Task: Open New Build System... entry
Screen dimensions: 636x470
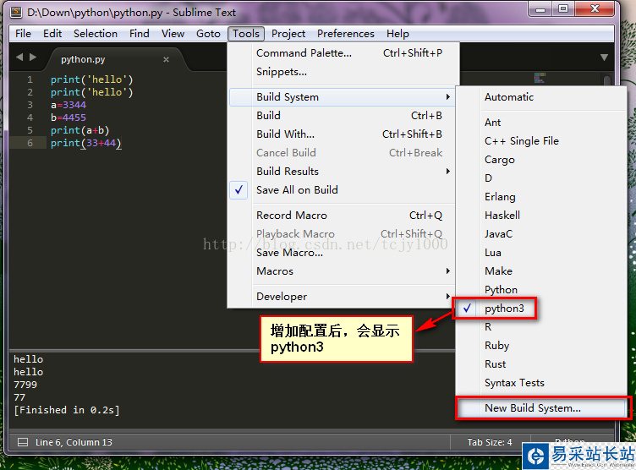Action: click(x=543, y=408)
